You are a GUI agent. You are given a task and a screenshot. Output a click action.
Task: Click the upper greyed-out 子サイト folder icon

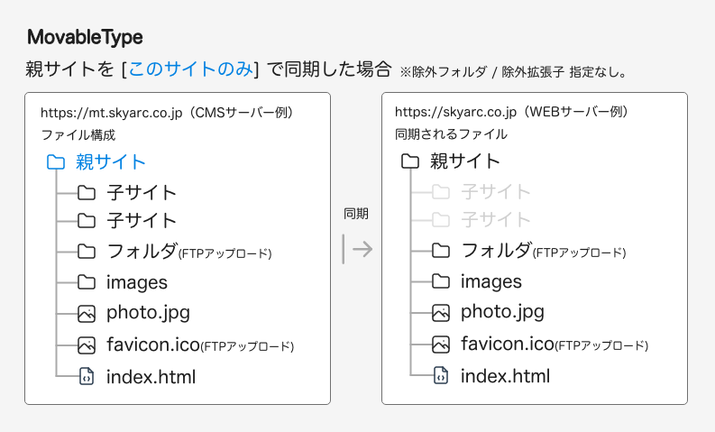pos(441,191)
